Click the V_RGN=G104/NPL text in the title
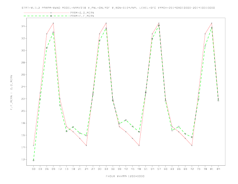 click(x=125, y=8)
